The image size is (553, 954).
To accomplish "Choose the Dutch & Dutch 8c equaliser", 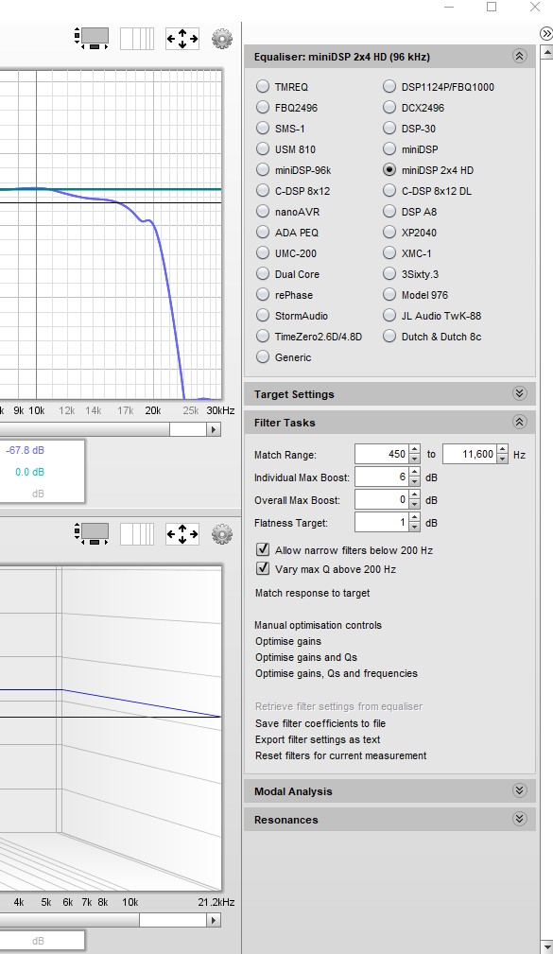I will [389, 336].
